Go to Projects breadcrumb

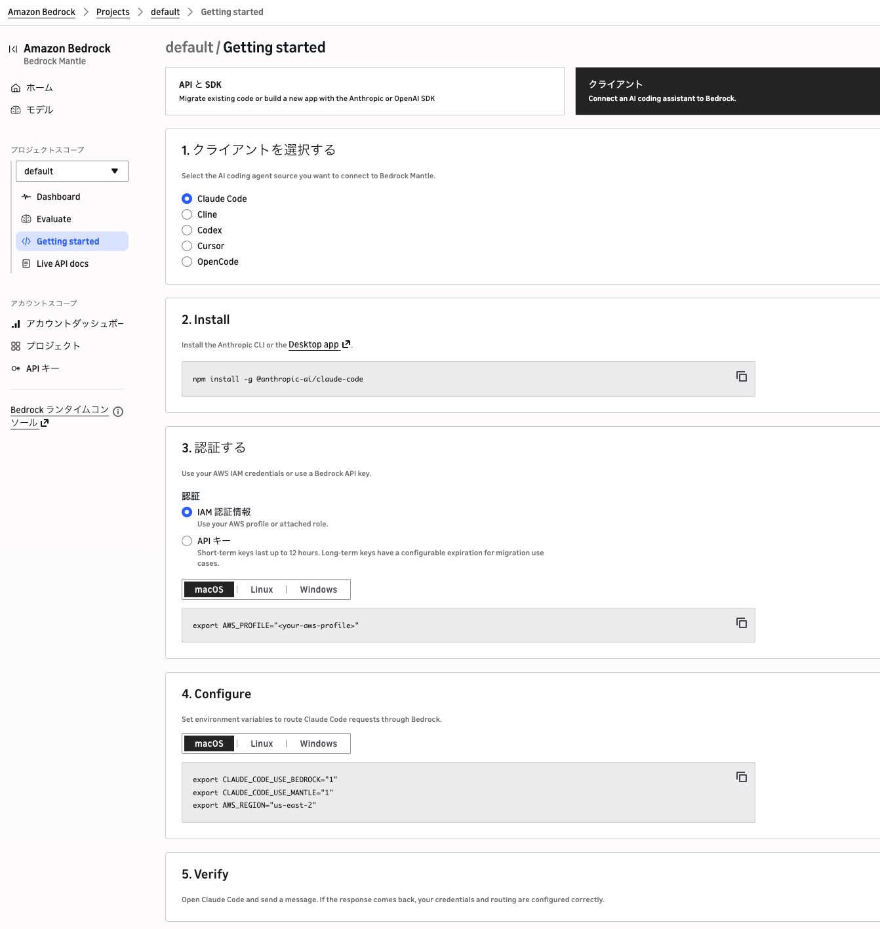(x=113, y=12)
